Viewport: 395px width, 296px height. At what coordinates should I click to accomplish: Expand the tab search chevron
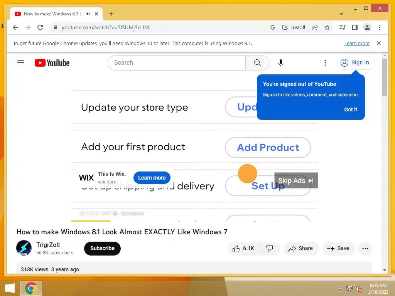click(x=341, y=14)
